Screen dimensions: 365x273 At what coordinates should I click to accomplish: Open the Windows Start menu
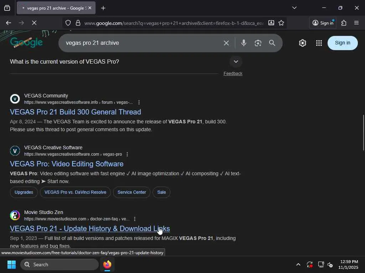click(x=11, y=264)
